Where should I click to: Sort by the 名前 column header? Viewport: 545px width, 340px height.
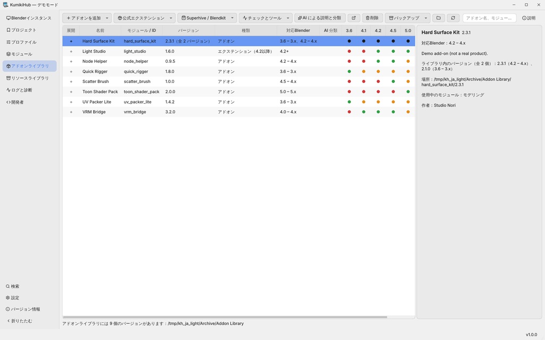[100, 30]
